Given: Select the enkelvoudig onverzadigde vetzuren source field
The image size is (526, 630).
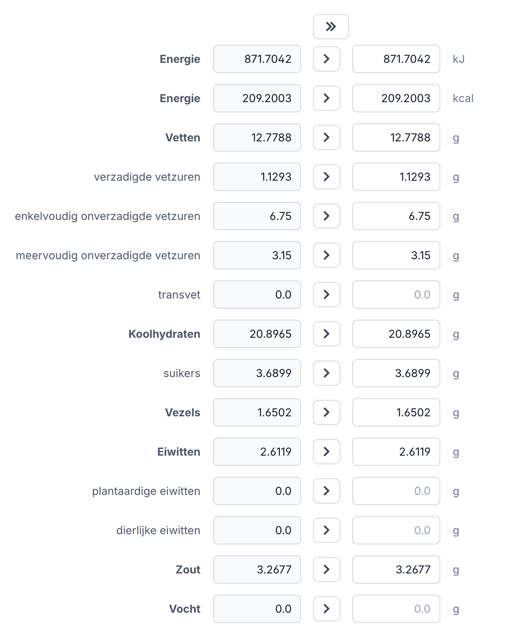Looking at the screenshot, I should [257, 216].
